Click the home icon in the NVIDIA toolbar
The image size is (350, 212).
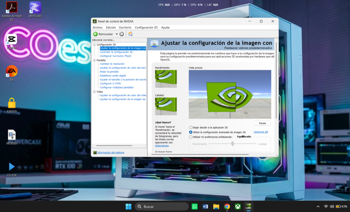pos(130,34)
